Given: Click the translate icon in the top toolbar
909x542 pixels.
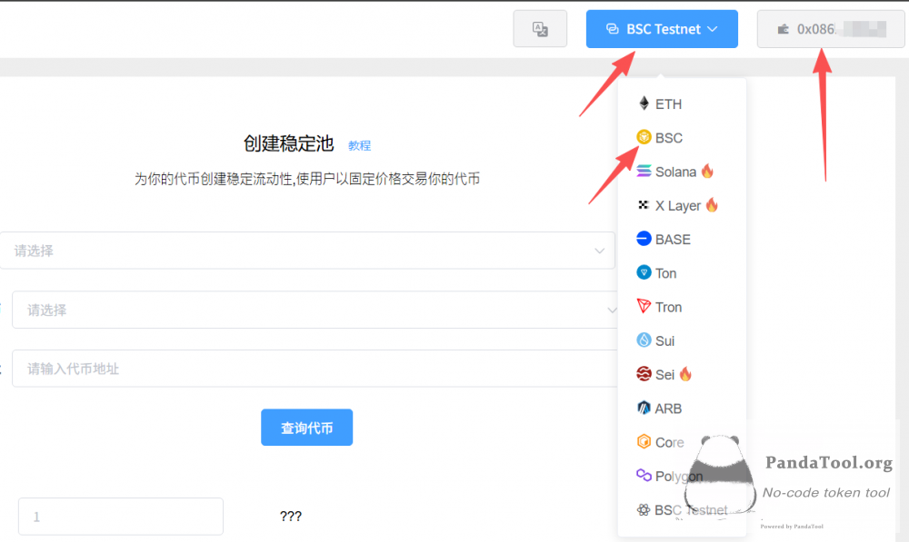Looking at the screenshot, I should 540,28.
